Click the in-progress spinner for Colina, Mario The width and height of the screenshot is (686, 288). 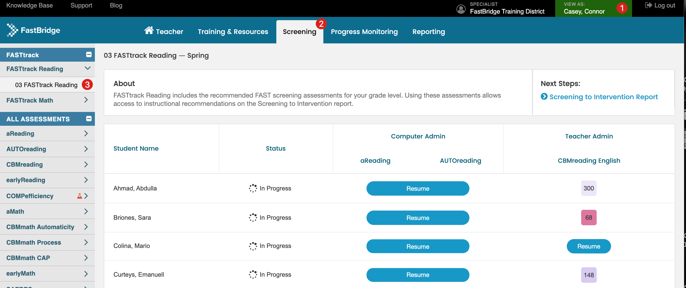click(253, 246)
